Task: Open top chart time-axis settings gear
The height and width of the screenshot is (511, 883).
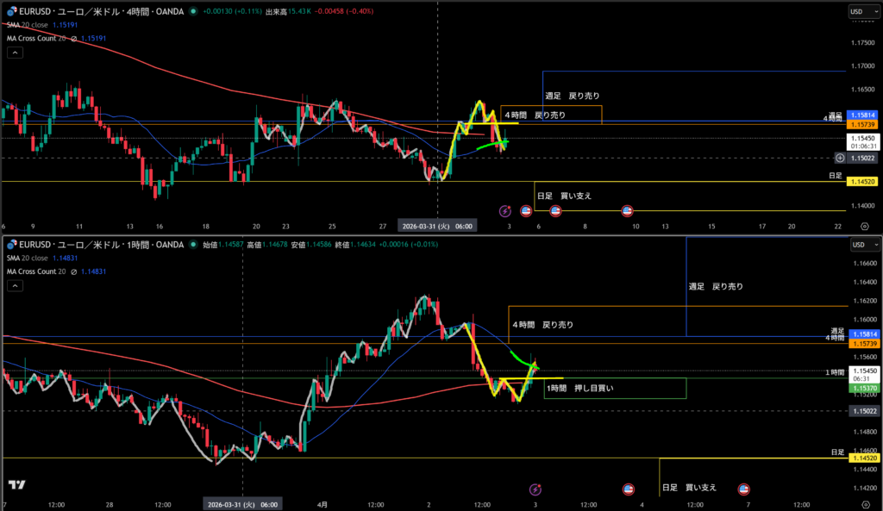Action: coord(864,225)
